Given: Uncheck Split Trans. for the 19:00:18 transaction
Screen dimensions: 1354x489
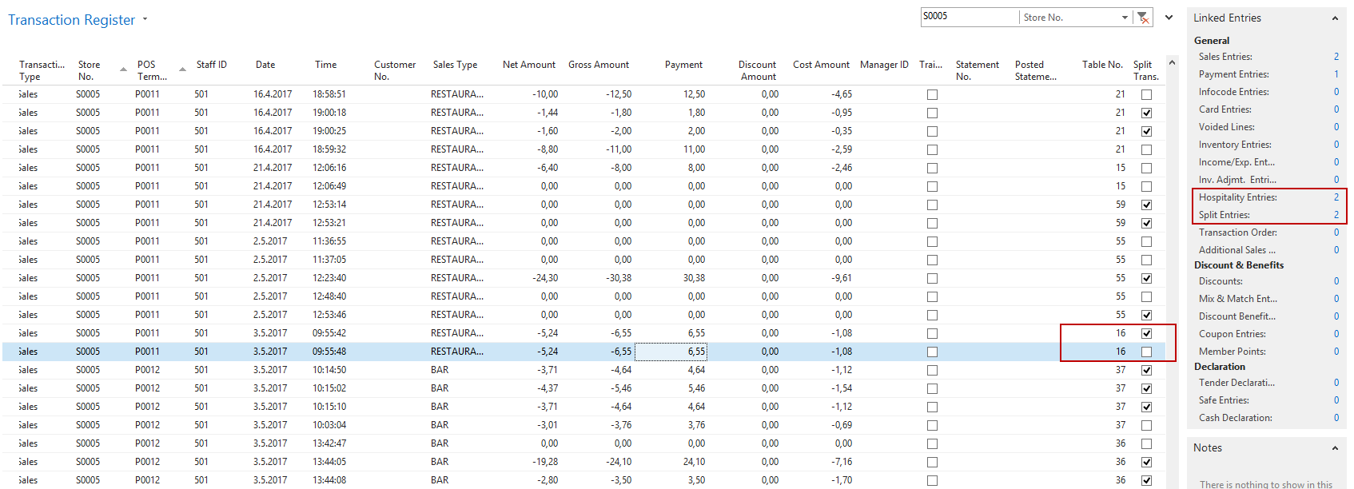Looking at the screenshot, I should pos(1146,113).
